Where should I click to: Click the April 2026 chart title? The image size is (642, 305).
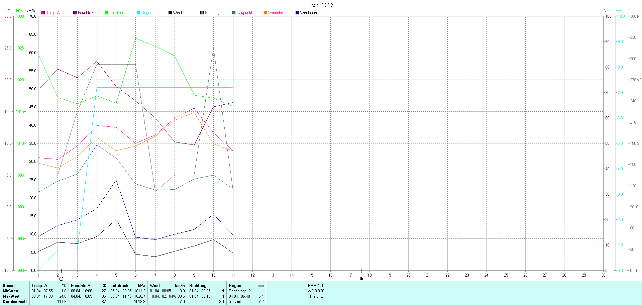coord(321,5)
